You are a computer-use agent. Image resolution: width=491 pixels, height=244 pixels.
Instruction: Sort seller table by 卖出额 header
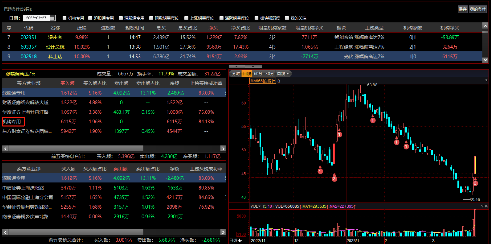coord(120,169)
